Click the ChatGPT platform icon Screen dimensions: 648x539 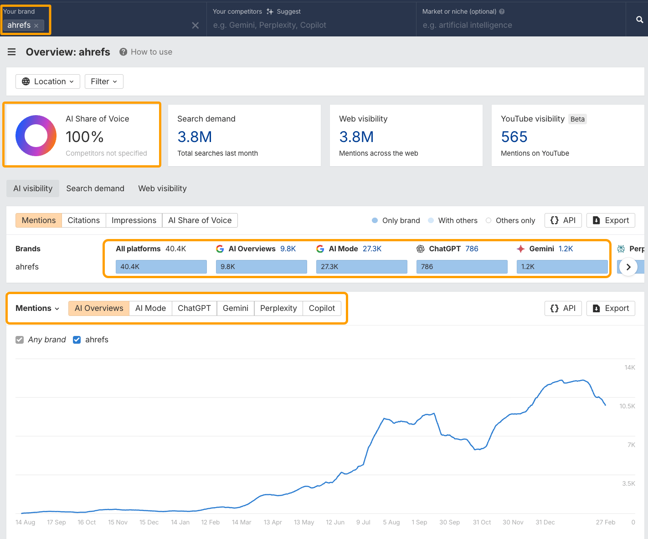pyautogui.click(x=420, y=249)
